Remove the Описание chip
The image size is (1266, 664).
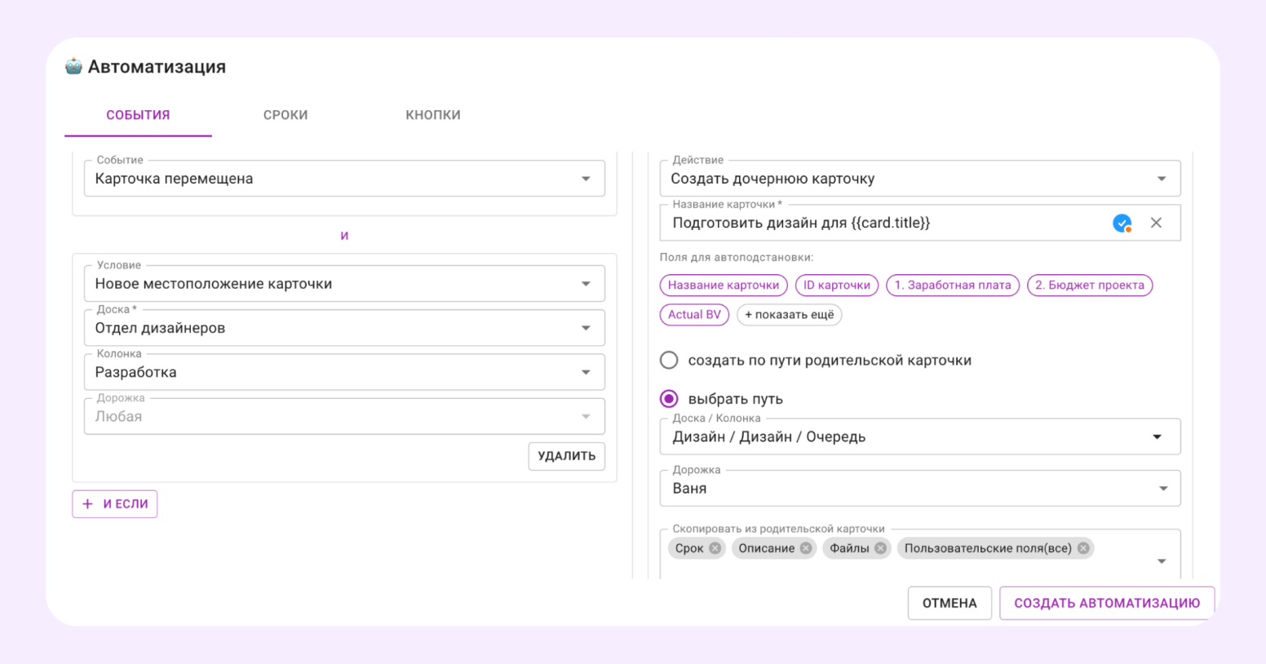pyautogui.click(x=806, y=548)
